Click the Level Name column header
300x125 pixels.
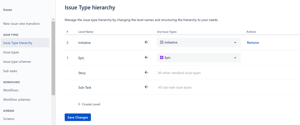pyautogui.click(x=86, y=32)
